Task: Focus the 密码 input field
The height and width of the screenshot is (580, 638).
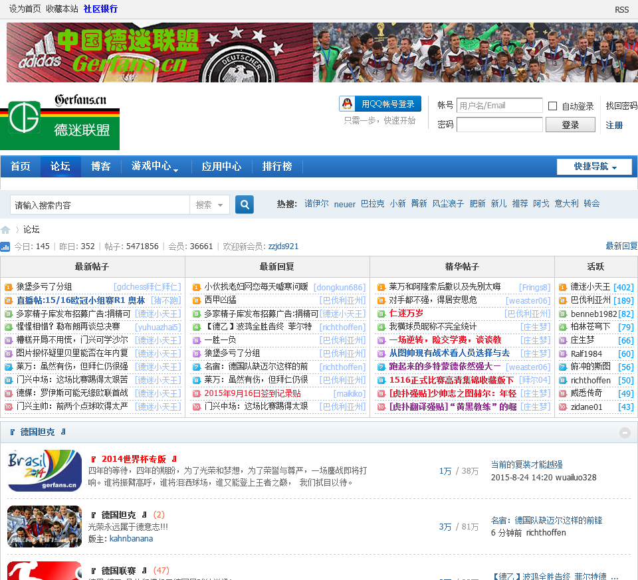Action: tap(500, 125)
